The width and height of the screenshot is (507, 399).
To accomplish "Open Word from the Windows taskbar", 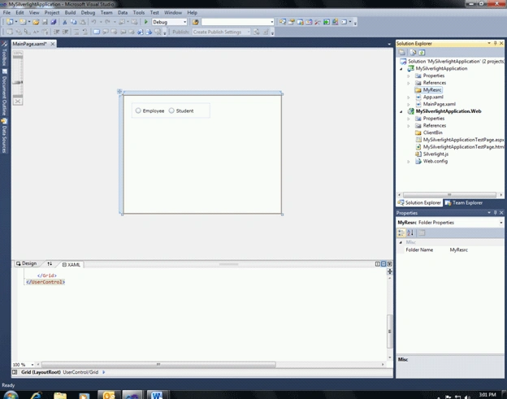I will pyautogui.click(x=157, y=395).
